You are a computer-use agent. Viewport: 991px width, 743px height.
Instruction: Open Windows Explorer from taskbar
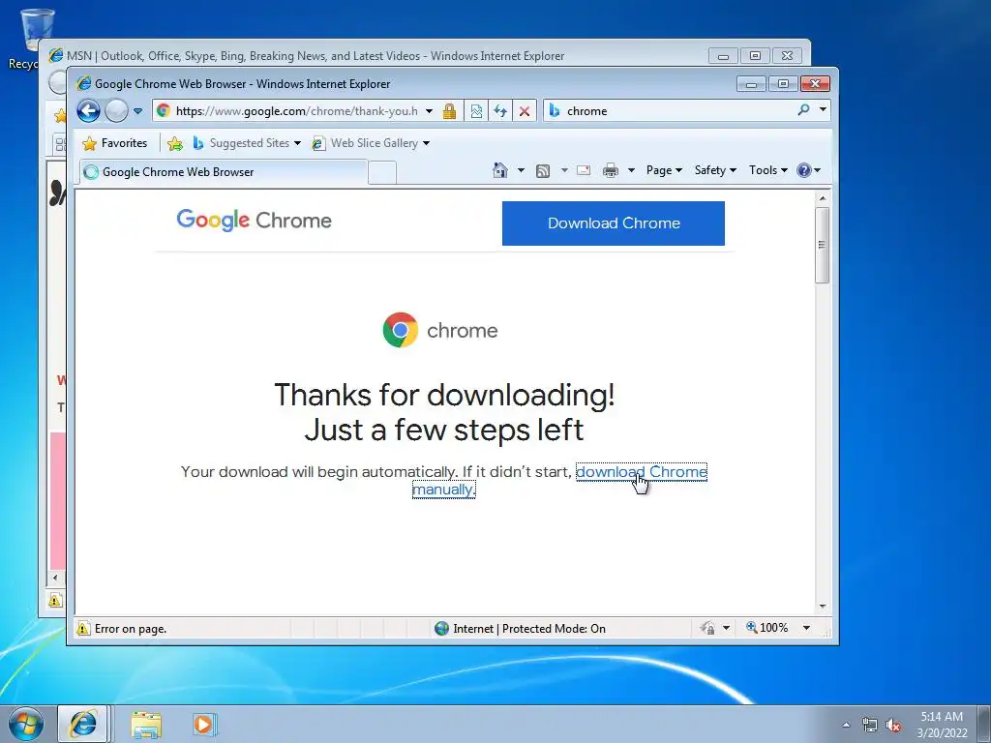146,725
